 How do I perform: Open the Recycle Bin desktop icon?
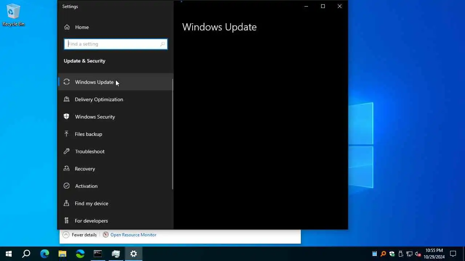(x=13, y=15)
